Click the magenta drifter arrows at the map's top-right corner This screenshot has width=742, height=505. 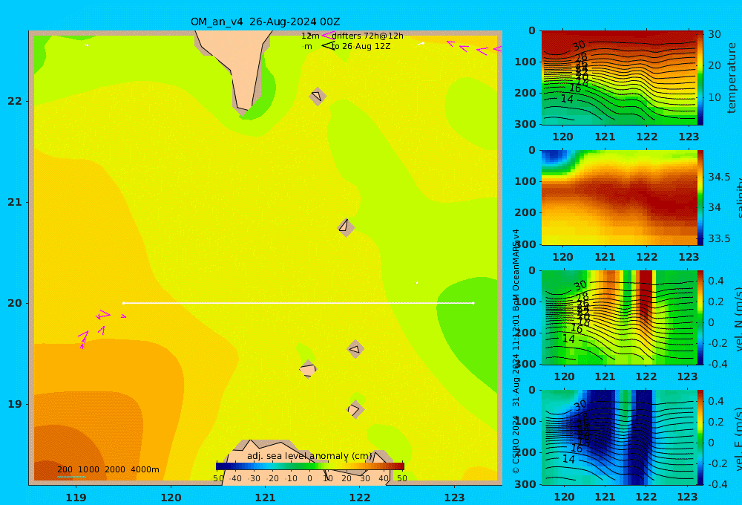[474, 48]
